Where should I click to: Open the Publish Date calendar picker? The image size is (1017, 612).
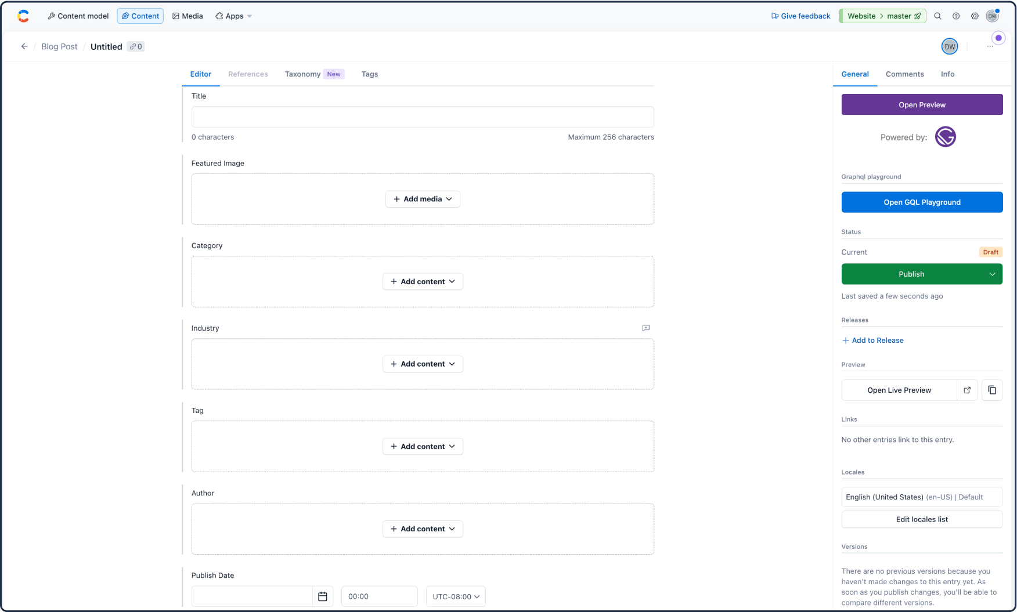323,596
